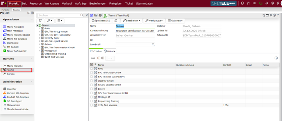Screen dimensions: 282x121
Task: Check the RiMo row checkbox
Action: click(x=92, y=69)
